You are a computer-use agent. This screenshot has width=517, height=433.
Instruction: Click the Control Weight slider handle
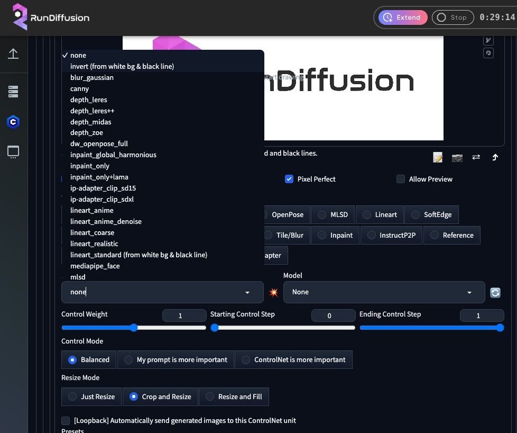pos(134,328)
